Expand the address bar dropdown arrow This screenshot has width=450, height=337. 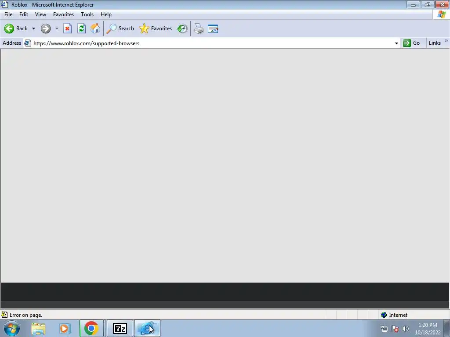(x=396, y=43)
